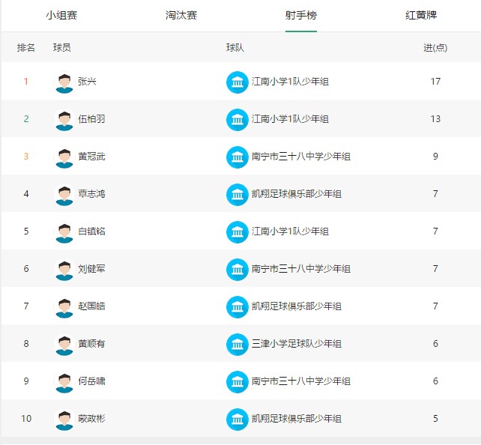481x445 pixels.
Task: Click 何岳啸's player avatar icon
Action: coord(64,382)
